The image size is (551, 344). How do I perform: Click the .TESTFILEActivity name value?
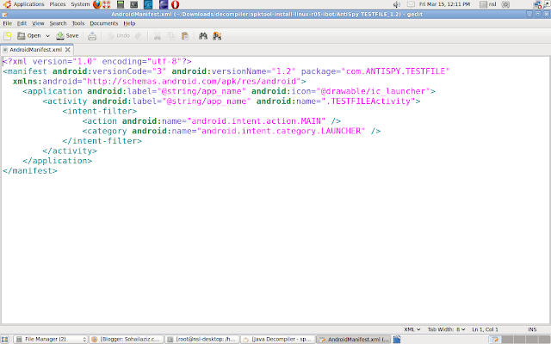pos(368,101)
